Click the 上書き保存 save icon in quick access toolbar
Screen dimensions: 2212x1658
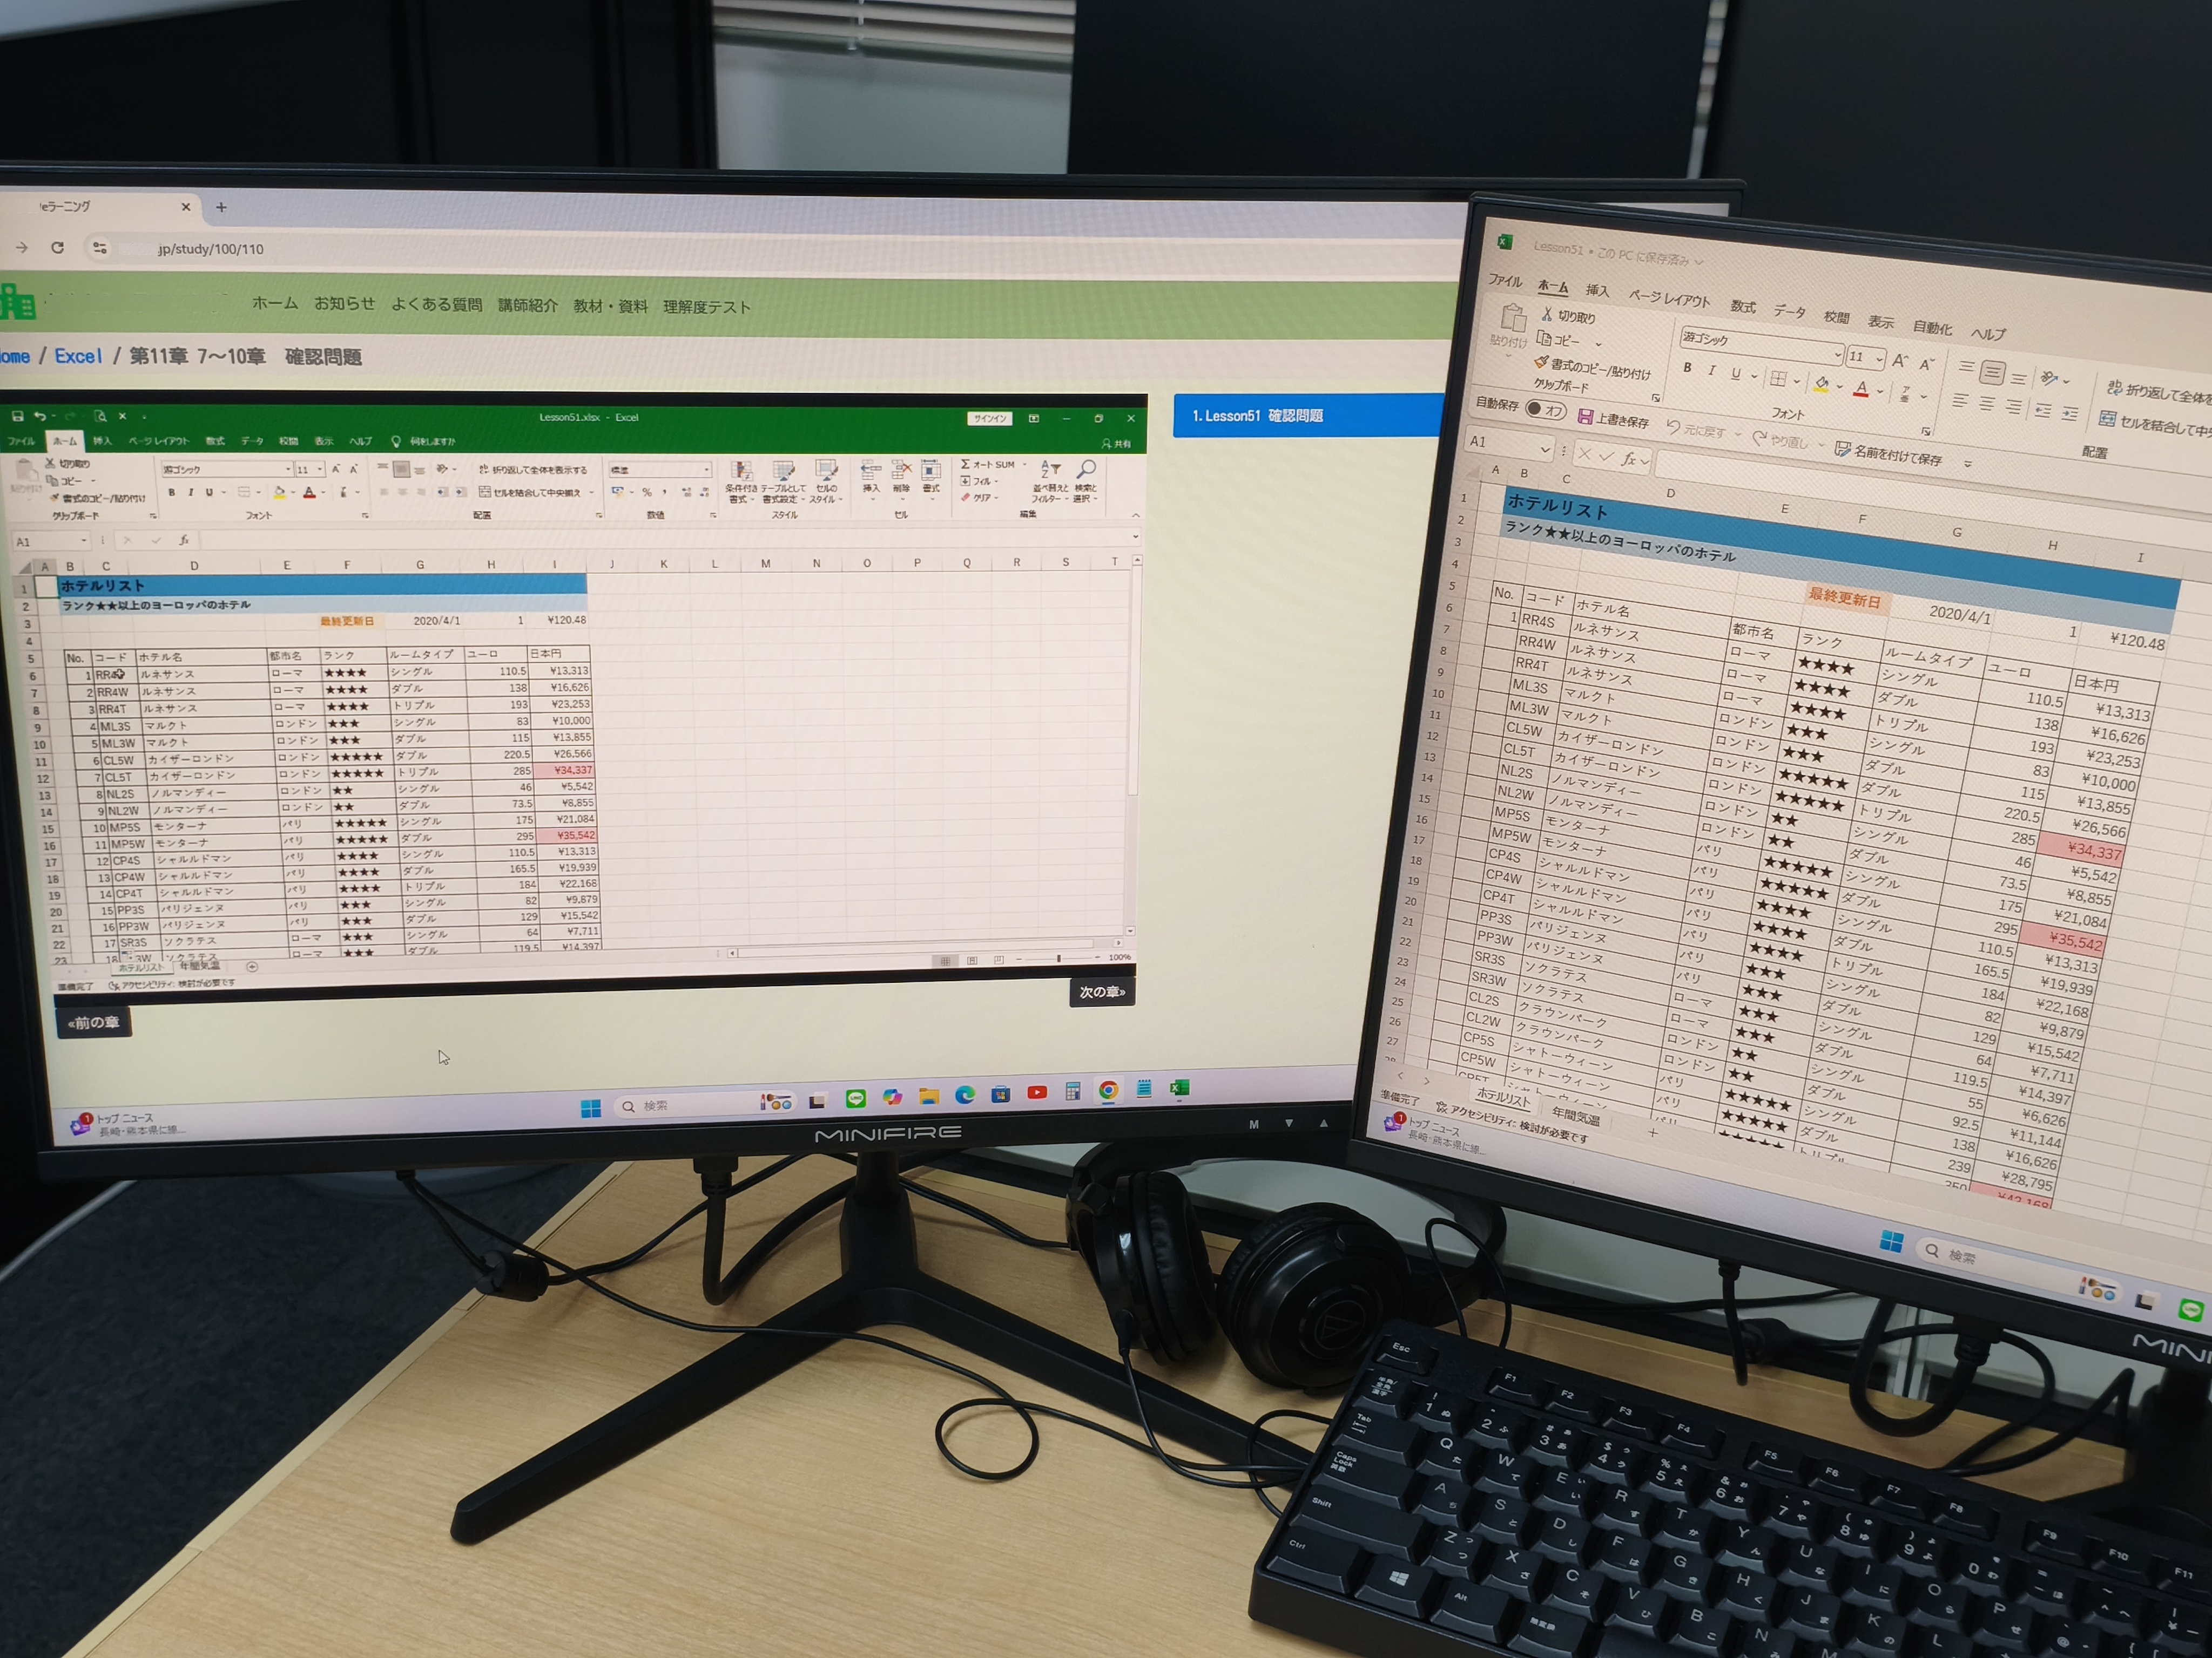coord(1585,417)
